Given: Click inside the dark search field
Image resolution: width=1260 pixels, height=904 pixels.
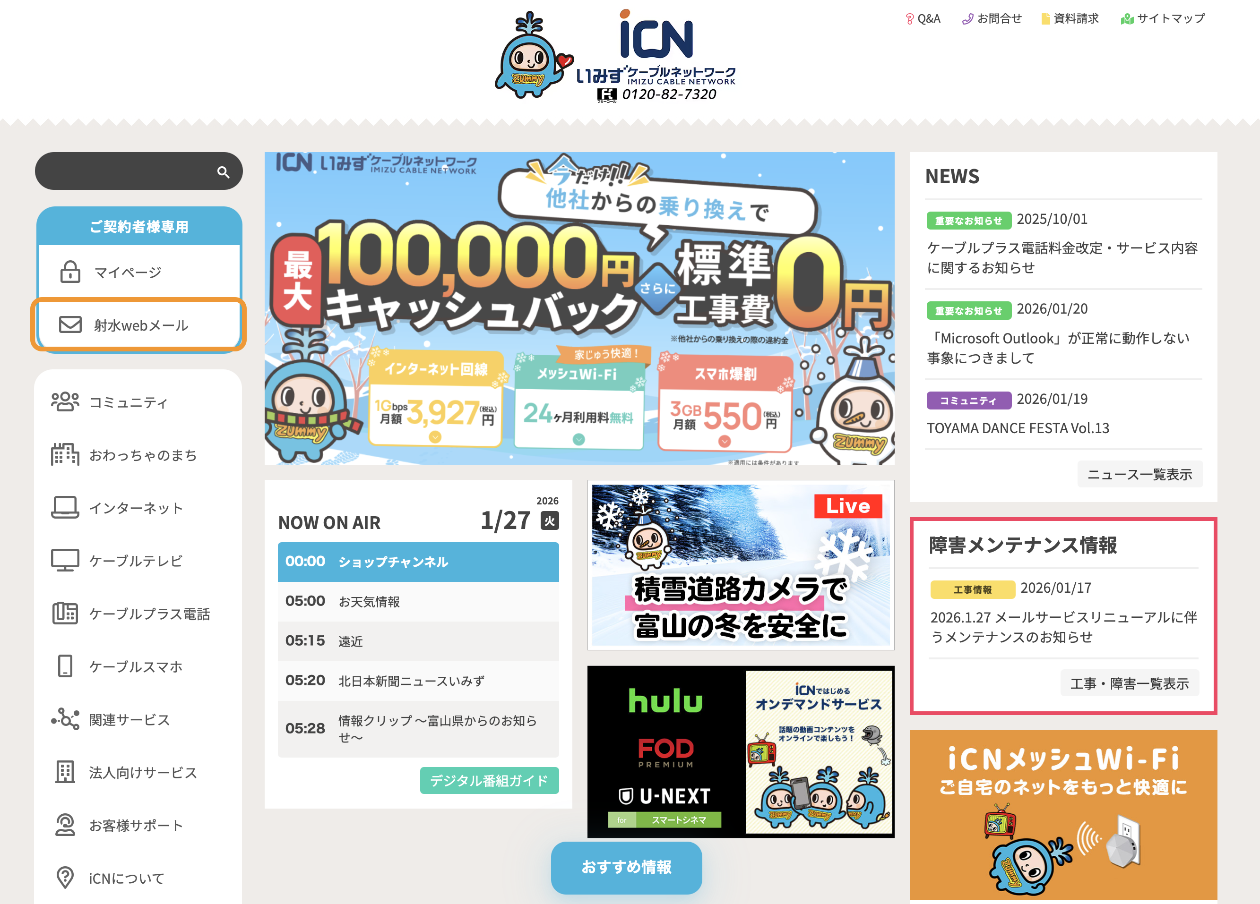Looking at the screenshot, I should click(127, 171).
